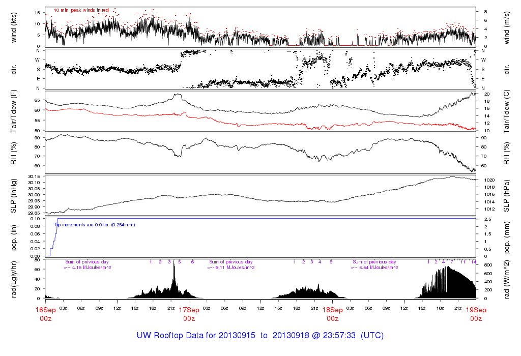Viewport: 521px width, 356px height.
Task: Click the "1012" hPa tick value
Action: coord(490,209)
